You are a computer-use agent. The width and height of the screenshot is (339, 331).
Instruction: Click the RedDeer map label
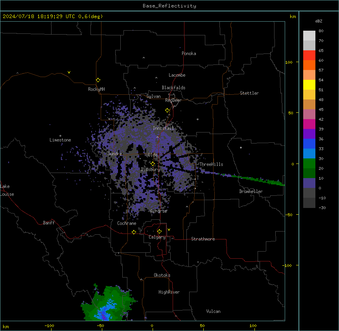[173, 100]
